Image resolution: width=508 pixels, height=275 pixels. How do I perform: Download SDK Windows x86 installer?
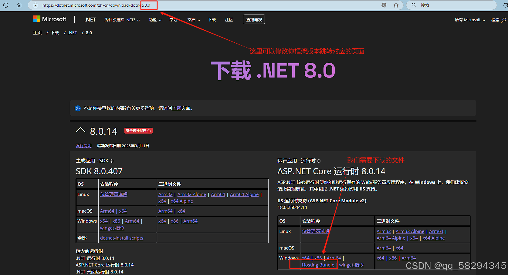[116, 221]
